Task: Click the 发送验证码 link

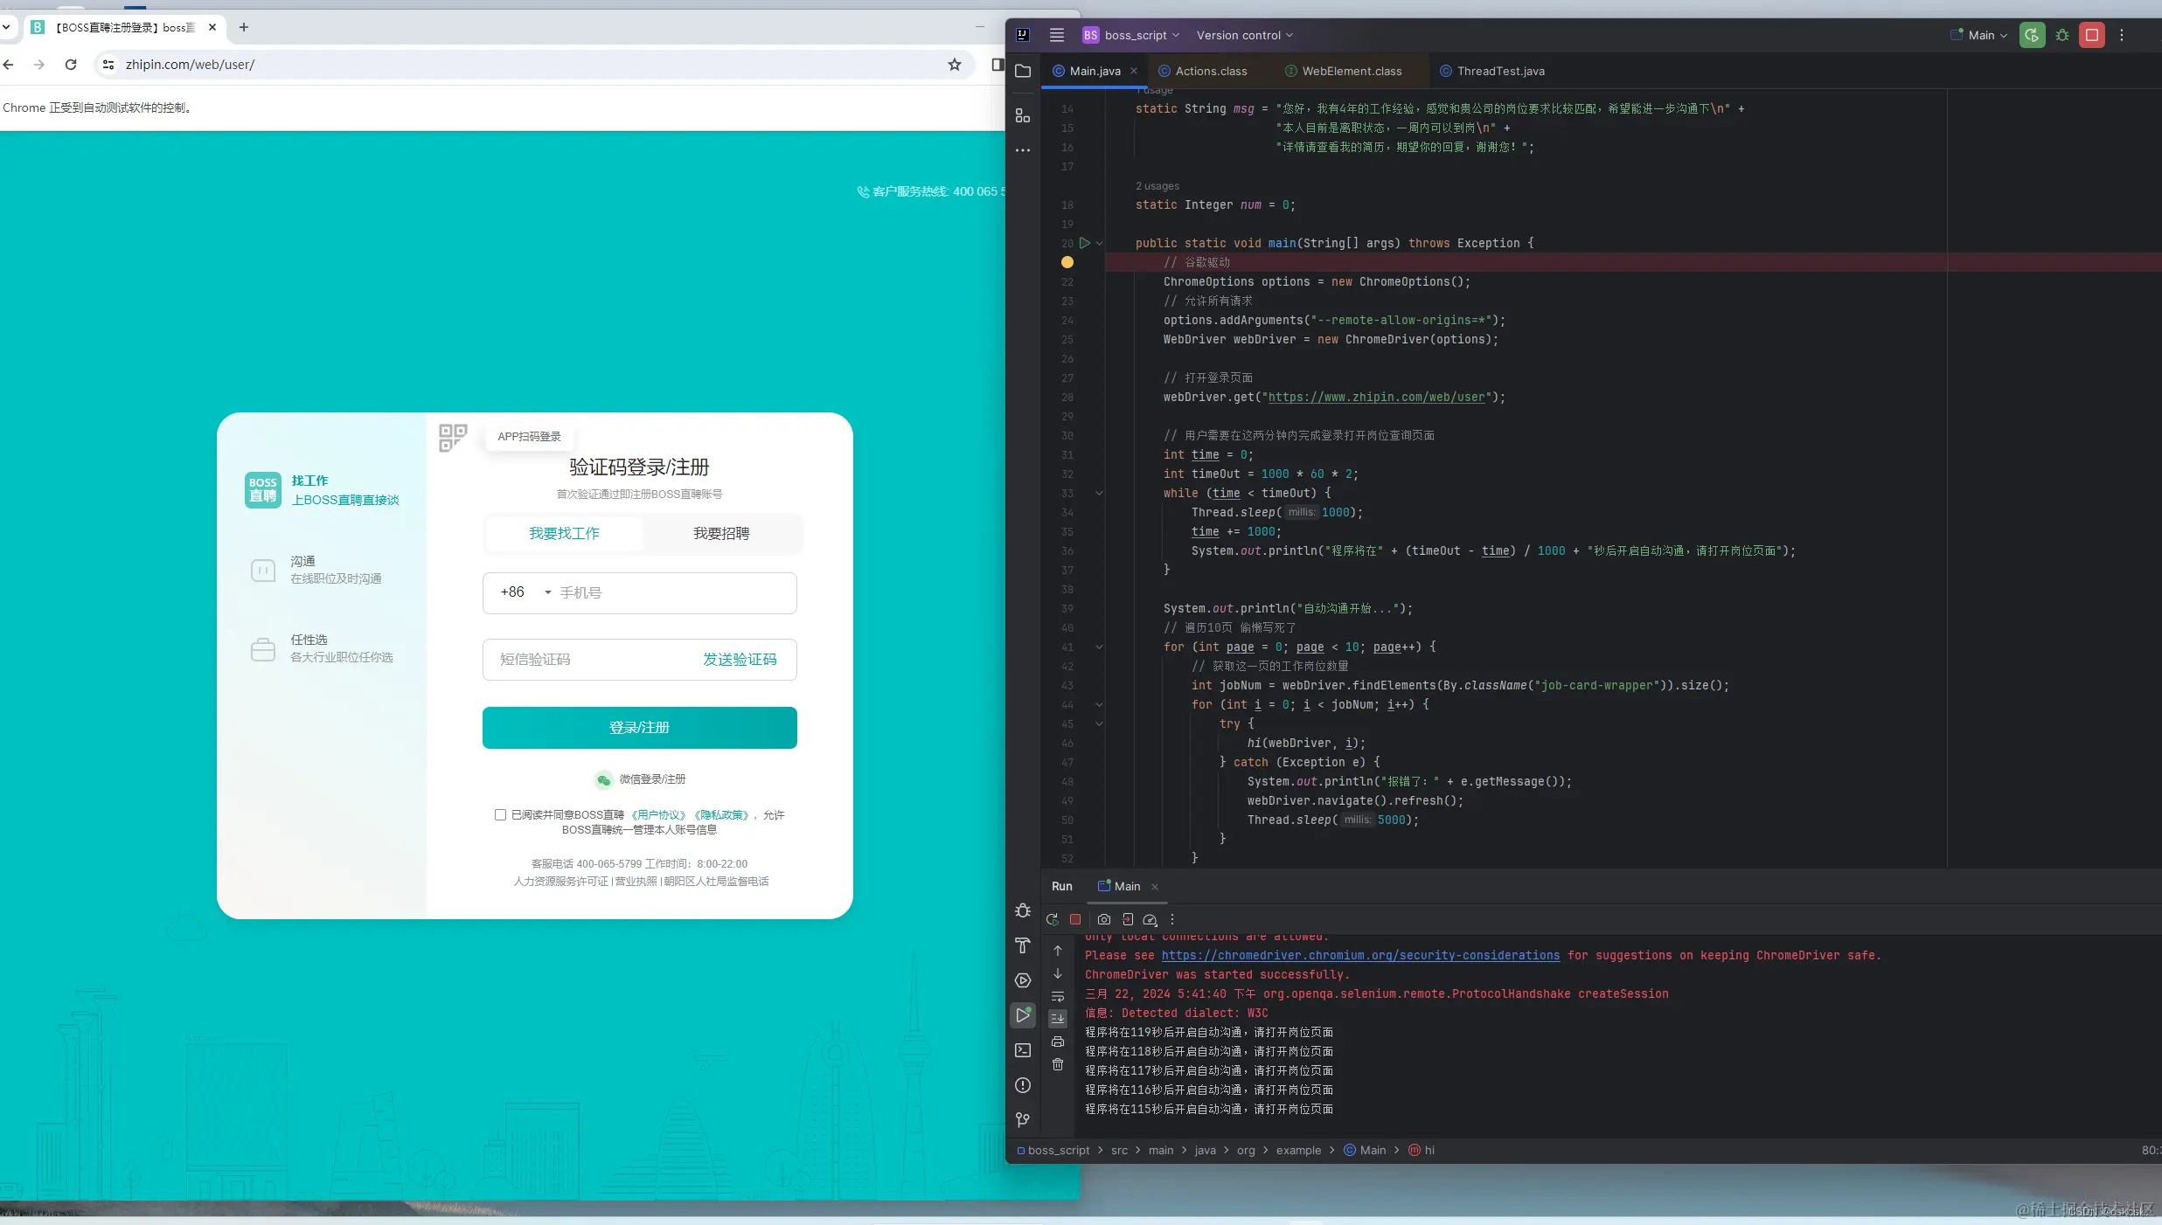Action: tap(740, 659)
